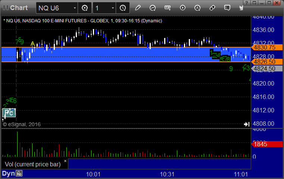Select the 4830.75 orange price label

[266, 47]
